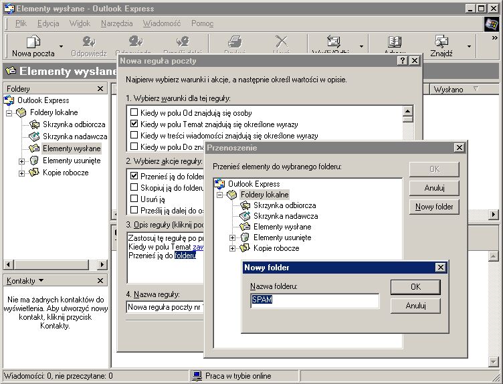Click the Foldery pane scroll-right arrow

[102, 265]
